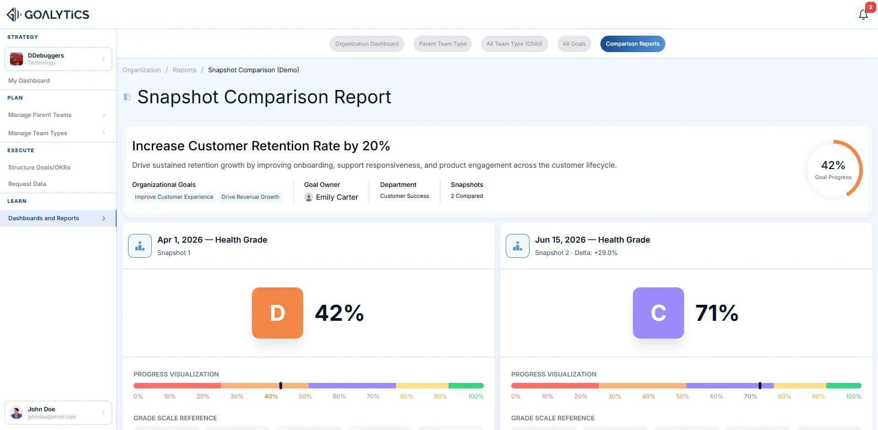Go to the Organization breadcrumb link
The height and width of the screenshot is (430, 878).
pyautogui.click(x=142, y=70)
